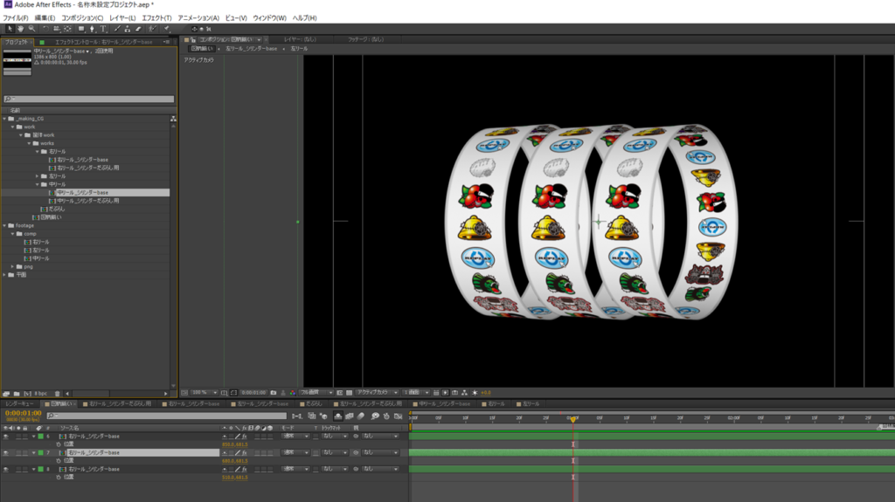Toggle region of interest icon in viewer
The height and width of the screenshot is (502, 895).
coord(340,393)
